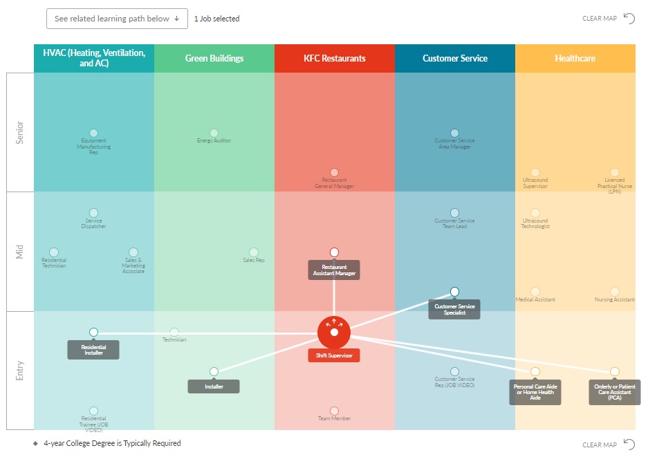This screenshot has width=648, height=457.
Task: Click the Mid level row label
Action: pos(20,252)
